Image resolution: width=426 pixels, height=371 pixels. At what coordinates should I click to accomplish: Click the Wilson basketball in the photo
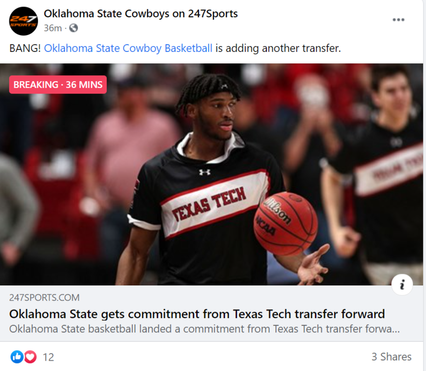[285, 223]
